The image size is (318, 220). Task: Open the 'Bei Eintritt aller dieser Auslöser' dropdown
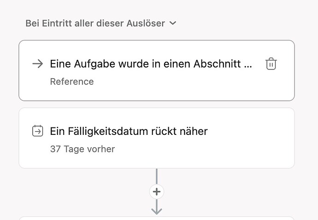(95, 23)
